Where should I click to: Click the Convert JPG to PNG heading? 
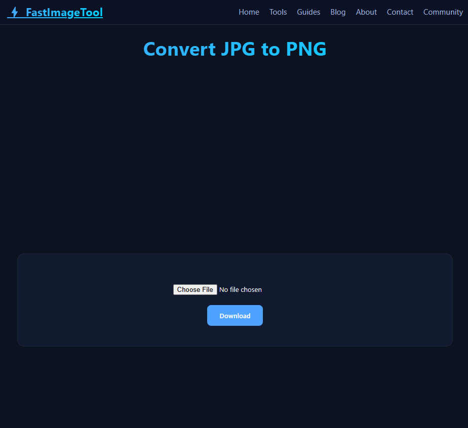point(235,49)
